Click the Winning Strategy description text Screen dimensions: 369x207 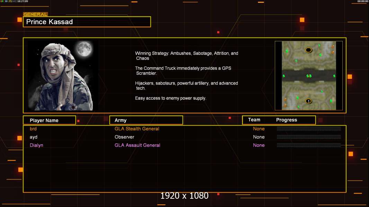click(x=187, y=56)
